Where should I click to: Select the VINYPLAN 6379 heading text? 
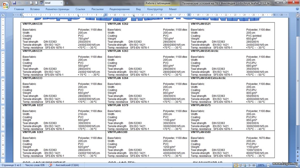point(118,105)
